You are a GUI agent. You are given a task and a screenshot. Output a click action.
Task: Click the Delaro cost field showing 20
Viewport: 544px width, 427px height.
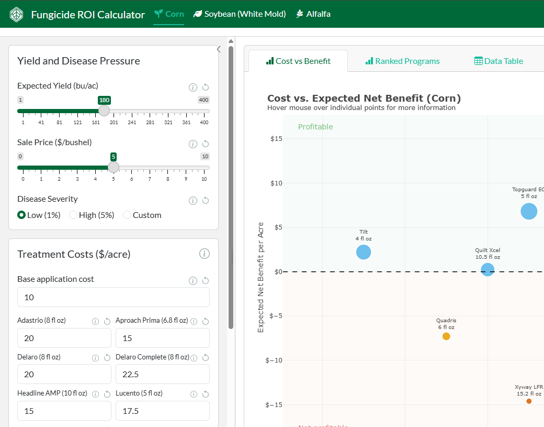coord(64,374)
